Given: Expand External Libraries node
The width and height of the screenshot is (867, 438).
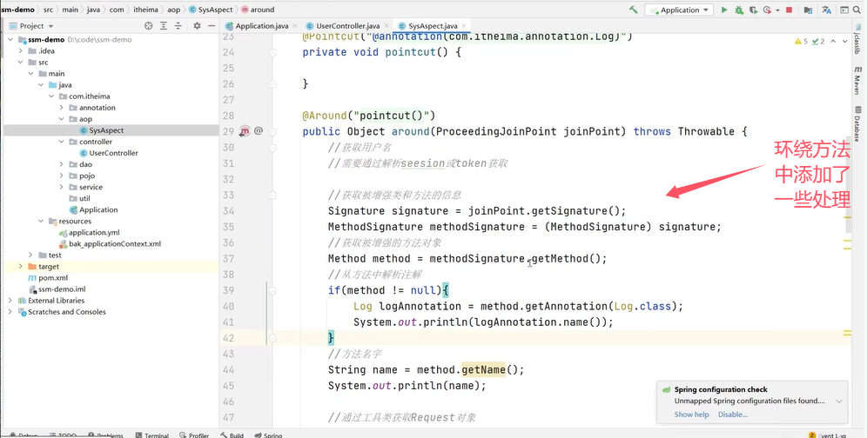Looking at the screenshot, I should pyautogui.click(x=10, y=301).
